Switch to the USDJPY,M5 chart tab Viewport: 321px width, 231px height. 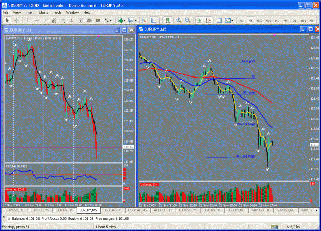(236, 210)
